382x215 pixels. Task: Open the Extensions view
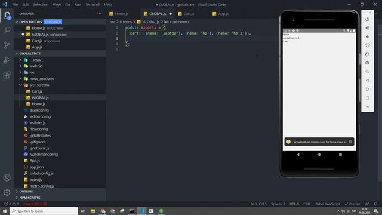point(7,75)
